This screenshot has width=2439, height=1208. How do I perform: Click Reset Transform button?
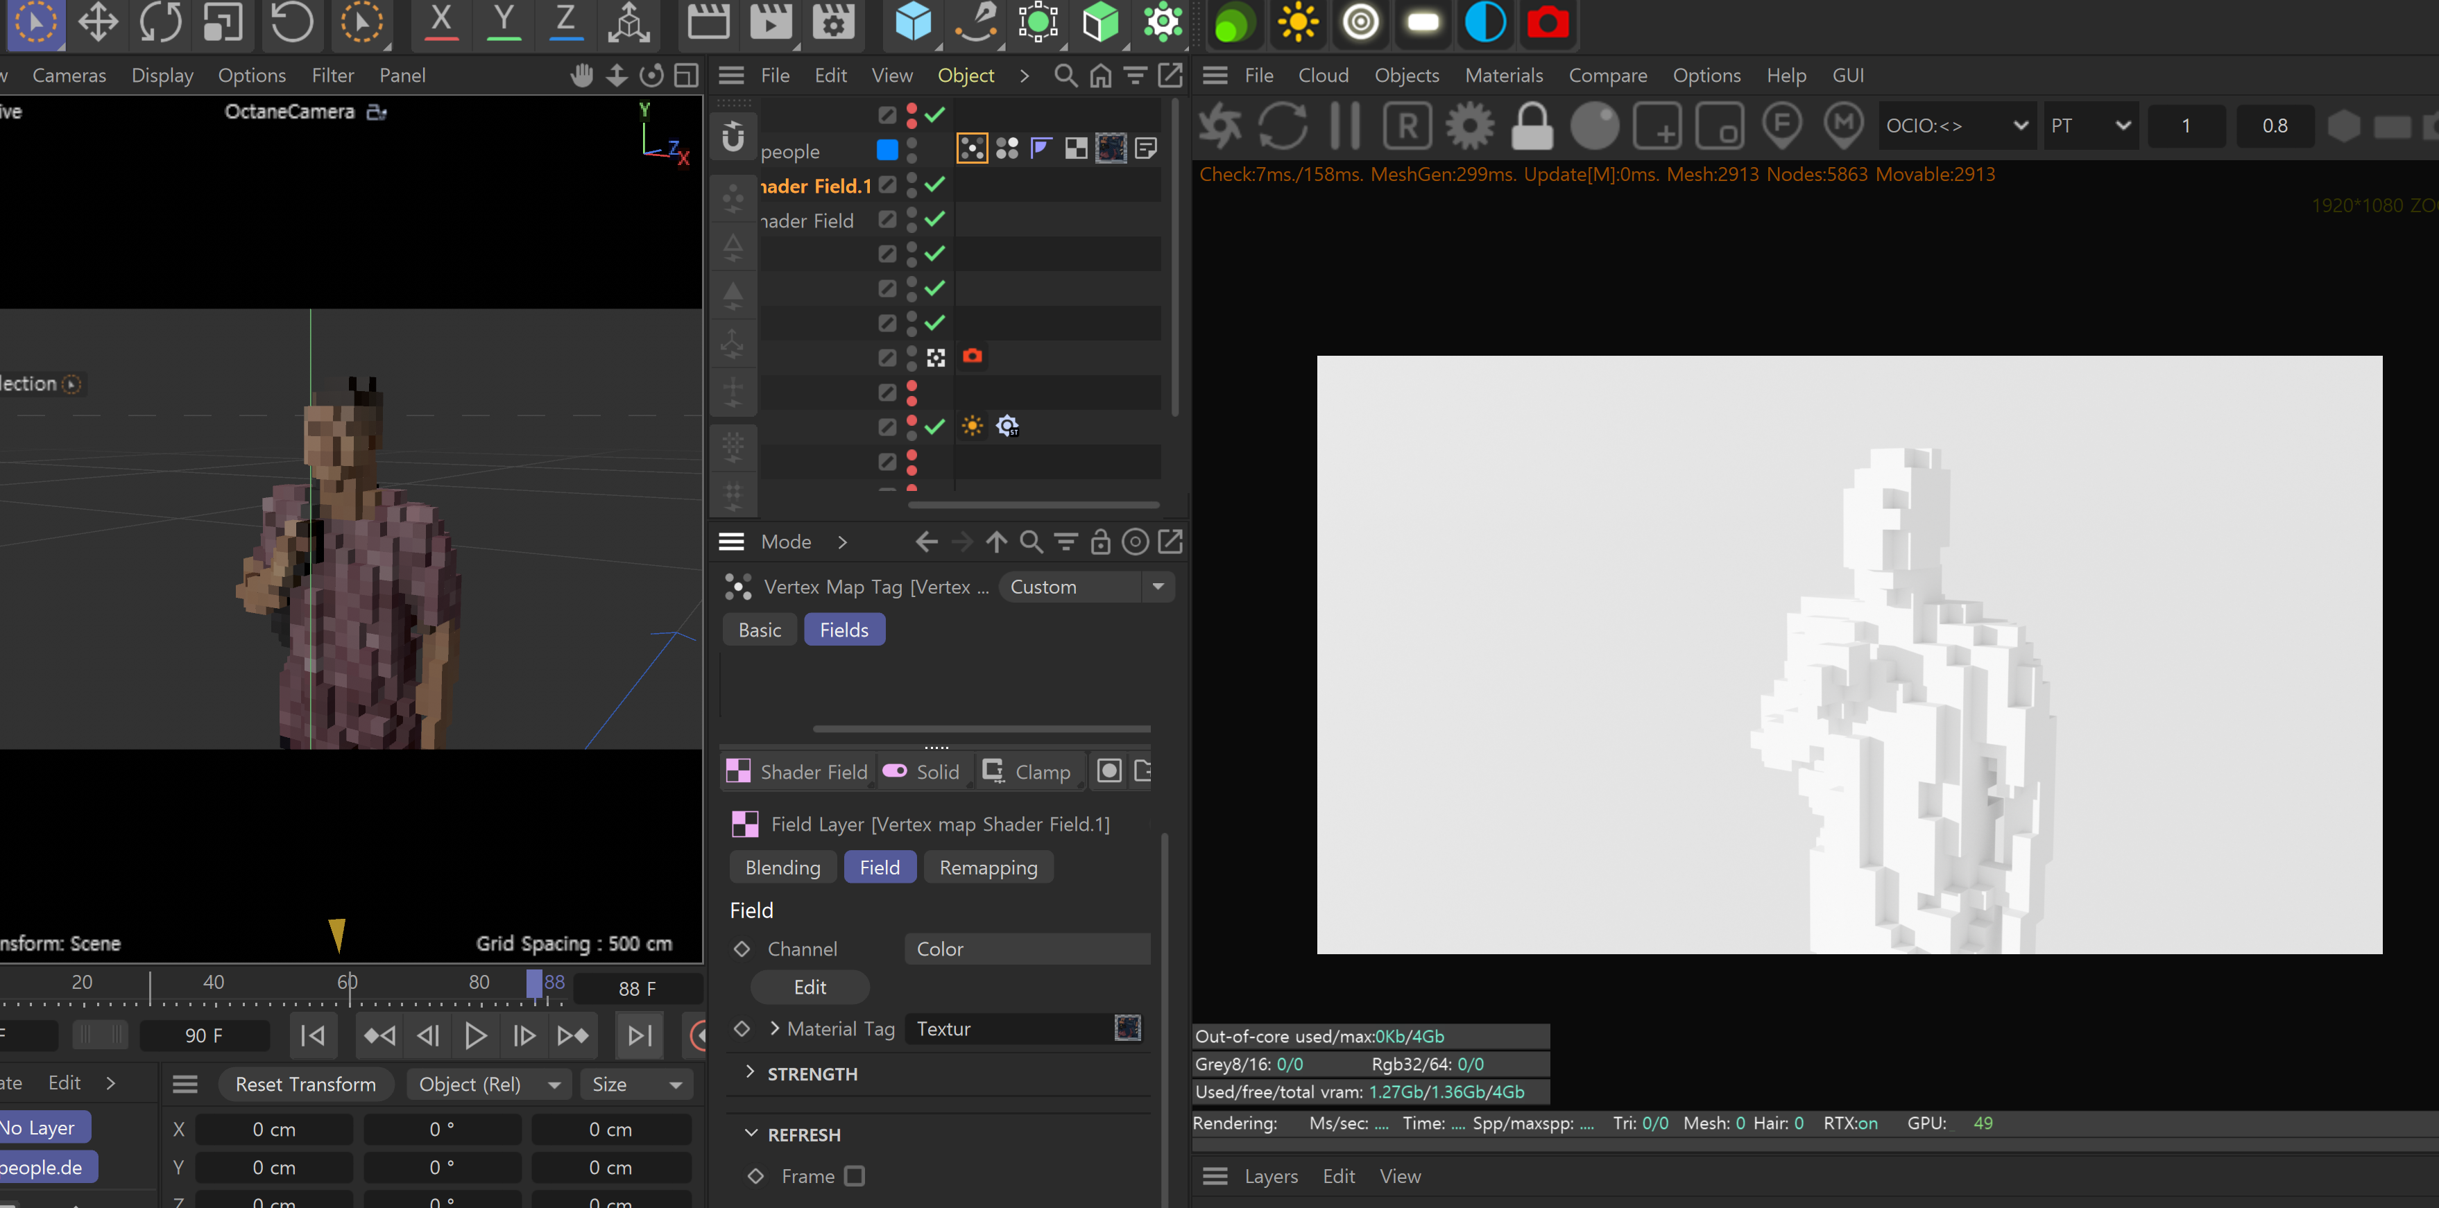coord(305,1085)
